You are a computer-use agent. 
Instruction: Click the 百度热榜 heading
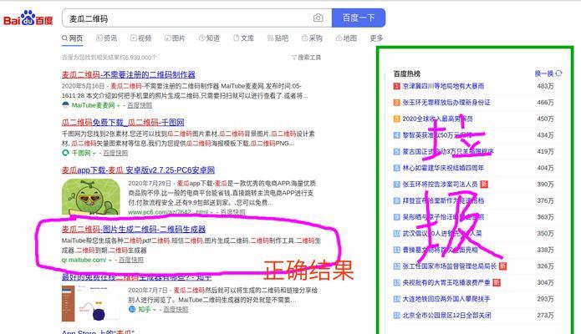click(406, 73)
